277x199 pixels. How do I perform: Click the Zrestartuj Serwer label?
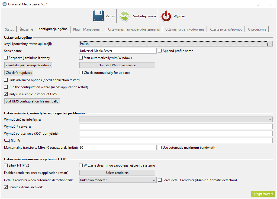[x=144, y=16]
